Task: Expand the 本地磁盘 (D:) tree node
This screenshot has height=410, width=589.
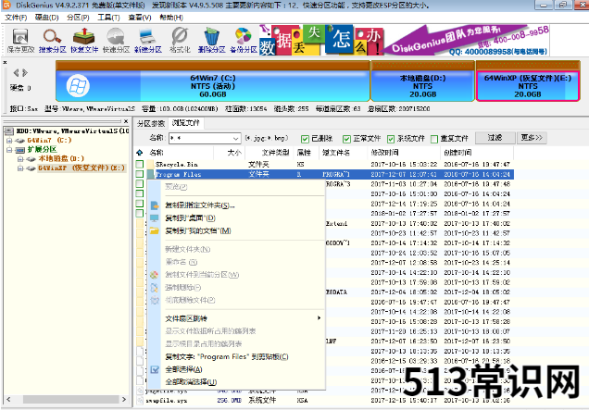Action: [x=20, y=159]
